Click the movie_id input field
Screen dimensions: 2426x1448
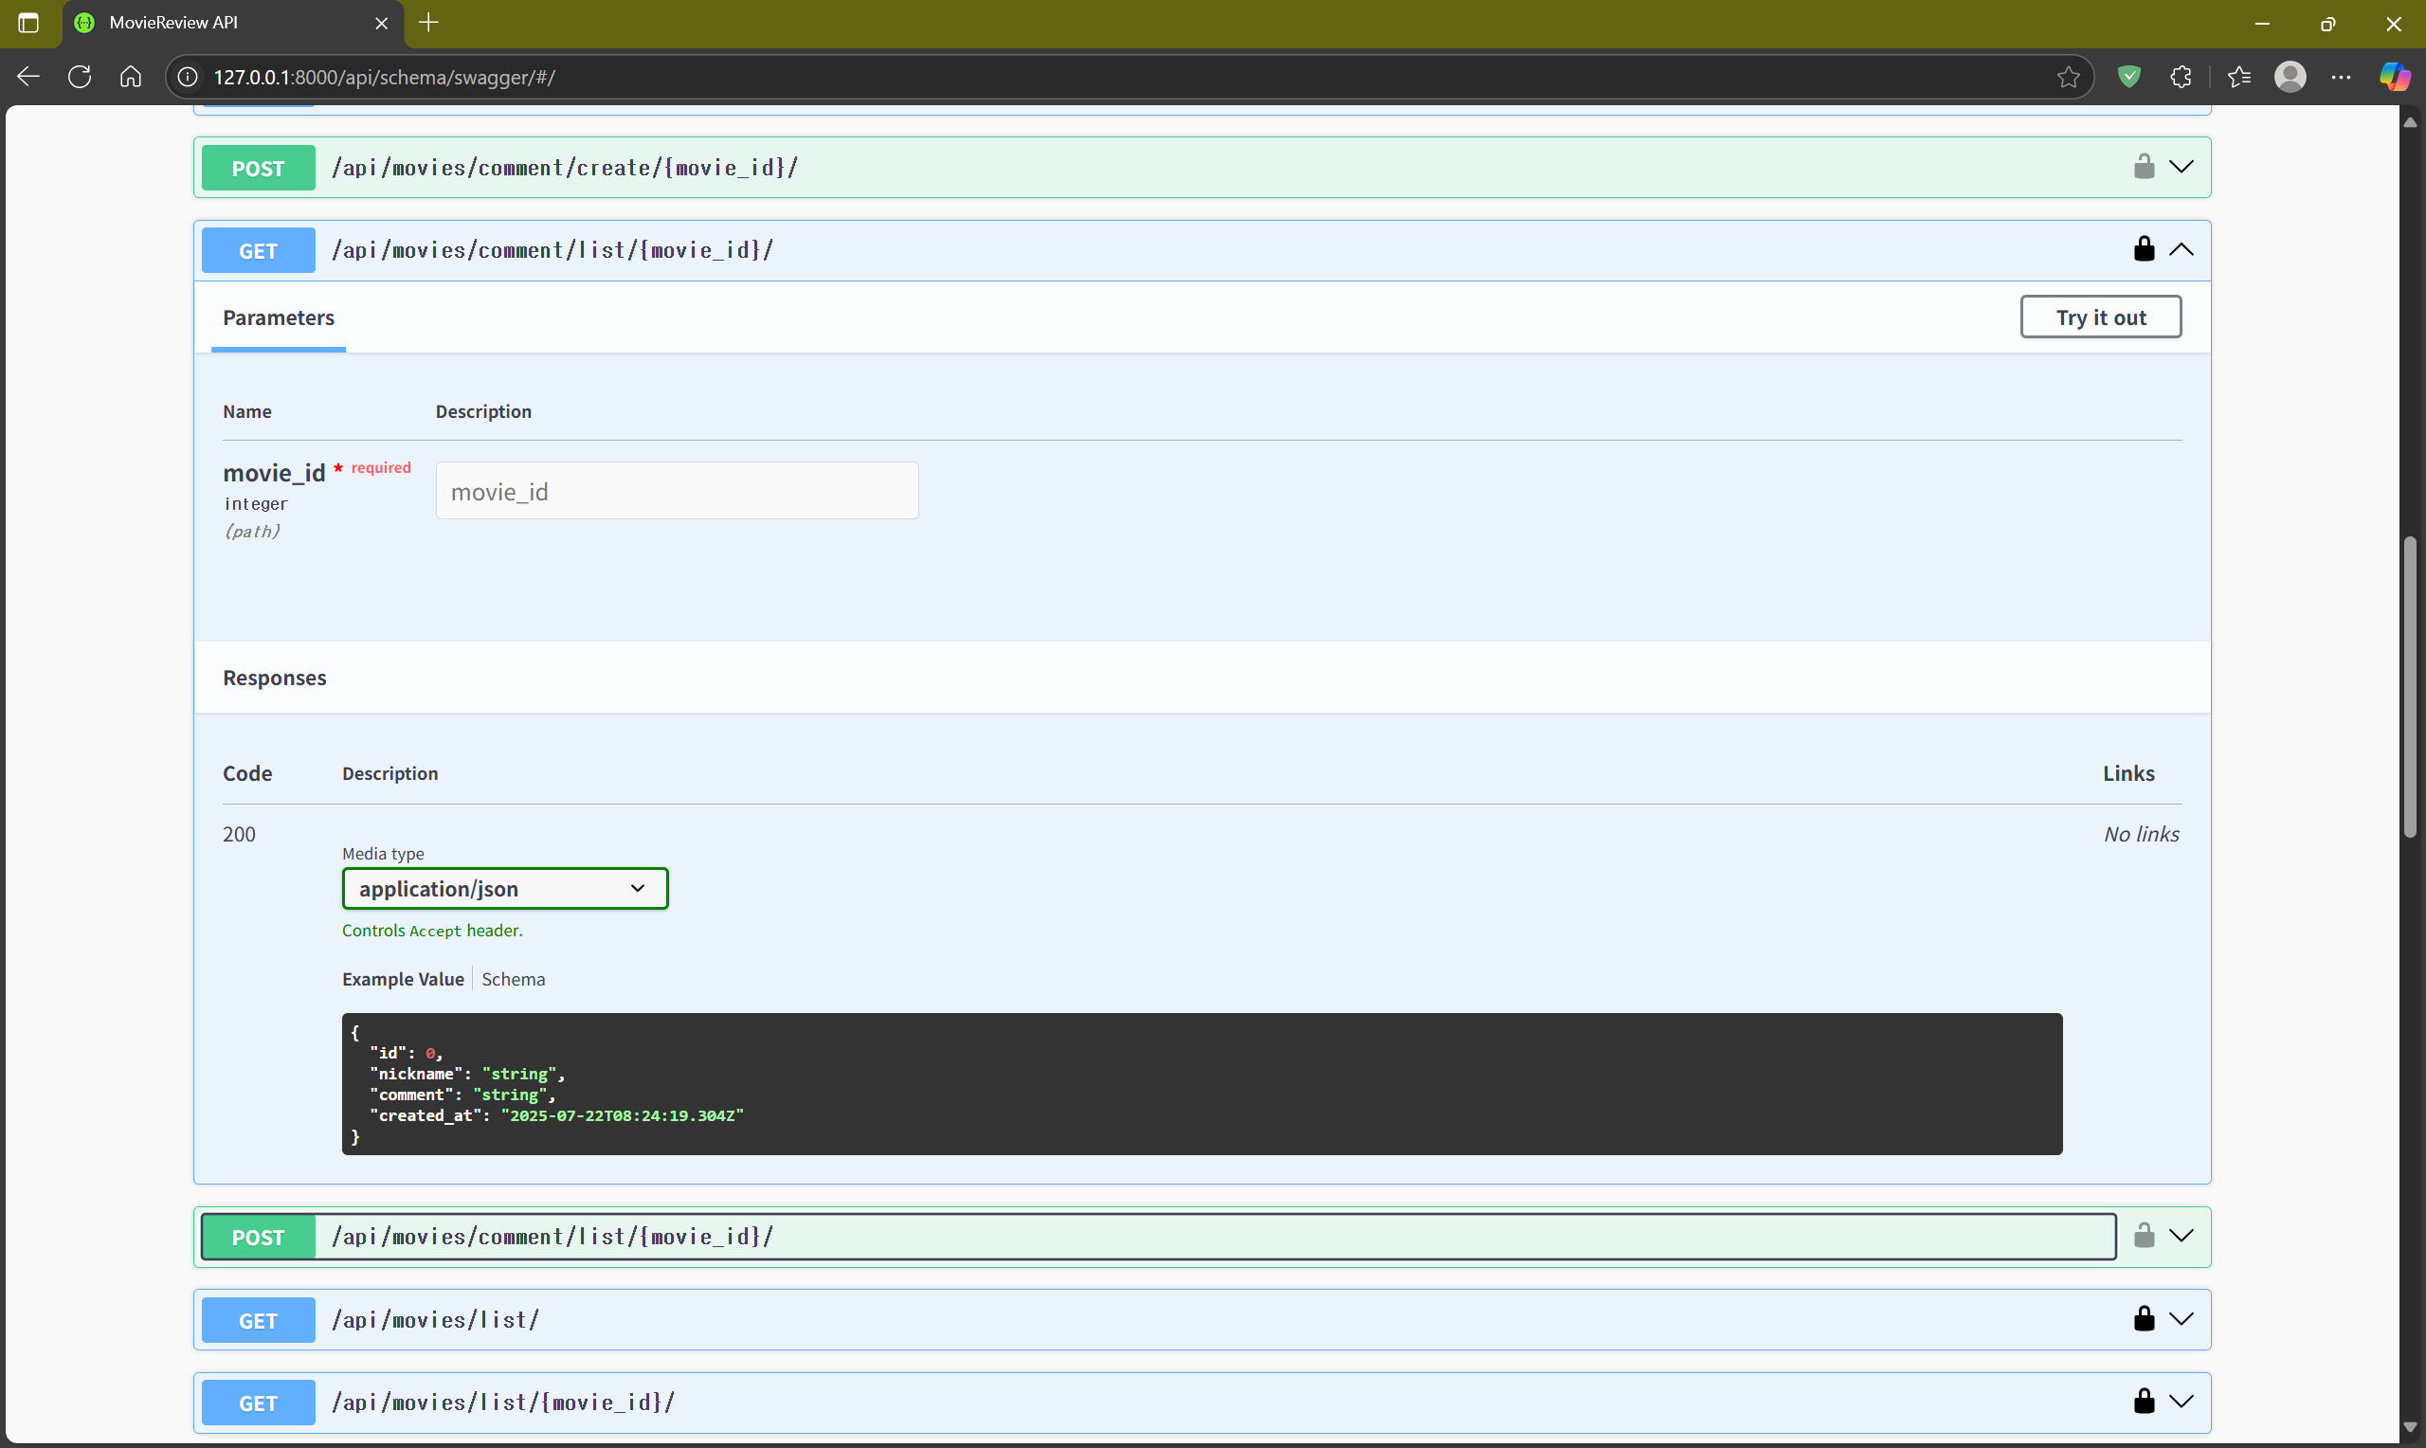676,492
